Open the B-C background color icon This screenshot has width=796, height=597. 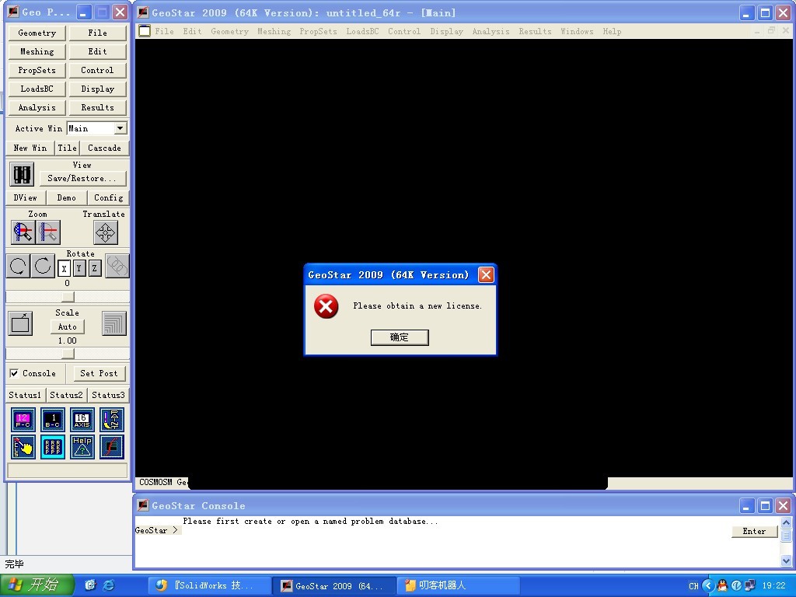click(52, 420)
